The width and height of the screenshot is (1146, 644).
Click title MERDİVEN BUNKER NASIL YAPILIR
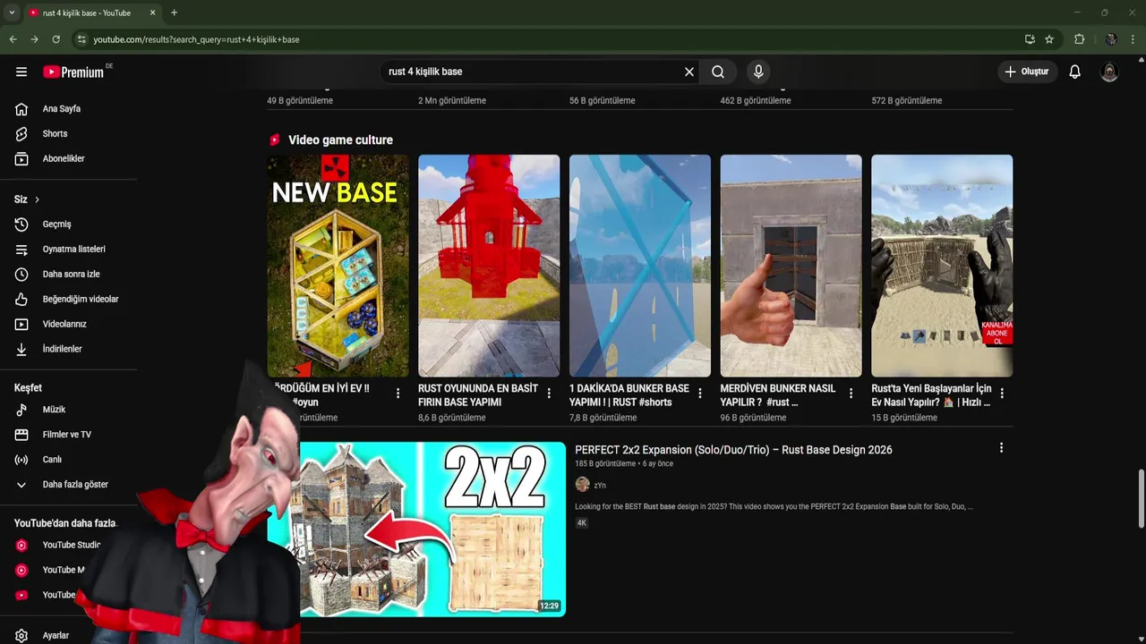click(778, 395)
